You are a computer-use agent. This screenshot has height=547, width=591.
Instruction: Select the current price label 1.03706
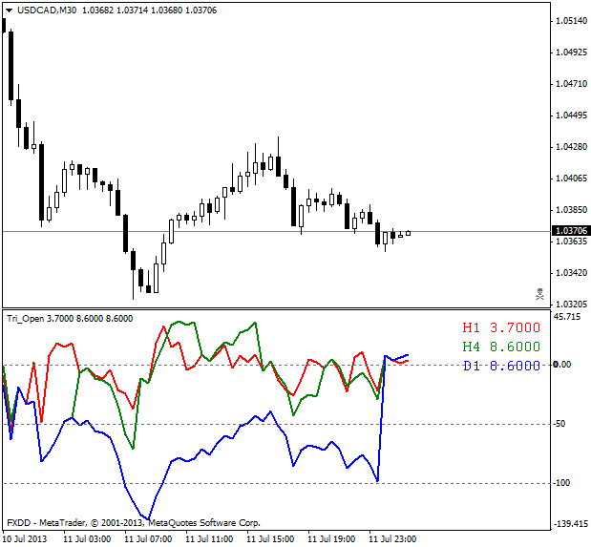571,230
